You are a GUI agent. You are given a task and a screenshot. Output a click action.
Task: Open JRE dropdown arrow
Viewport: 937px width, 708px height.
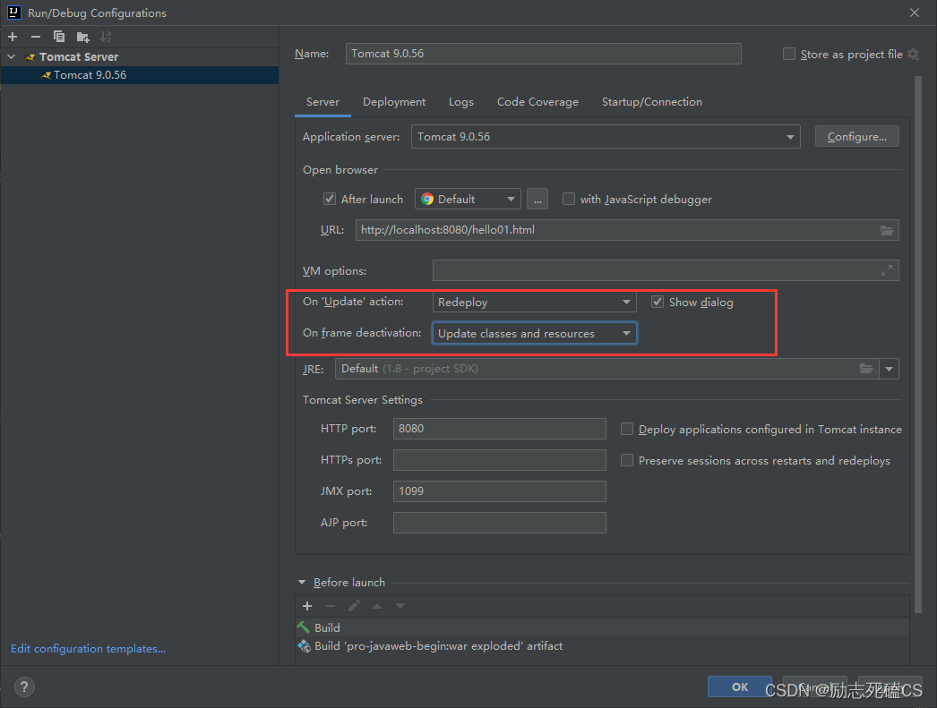click(x=890, y=369)
